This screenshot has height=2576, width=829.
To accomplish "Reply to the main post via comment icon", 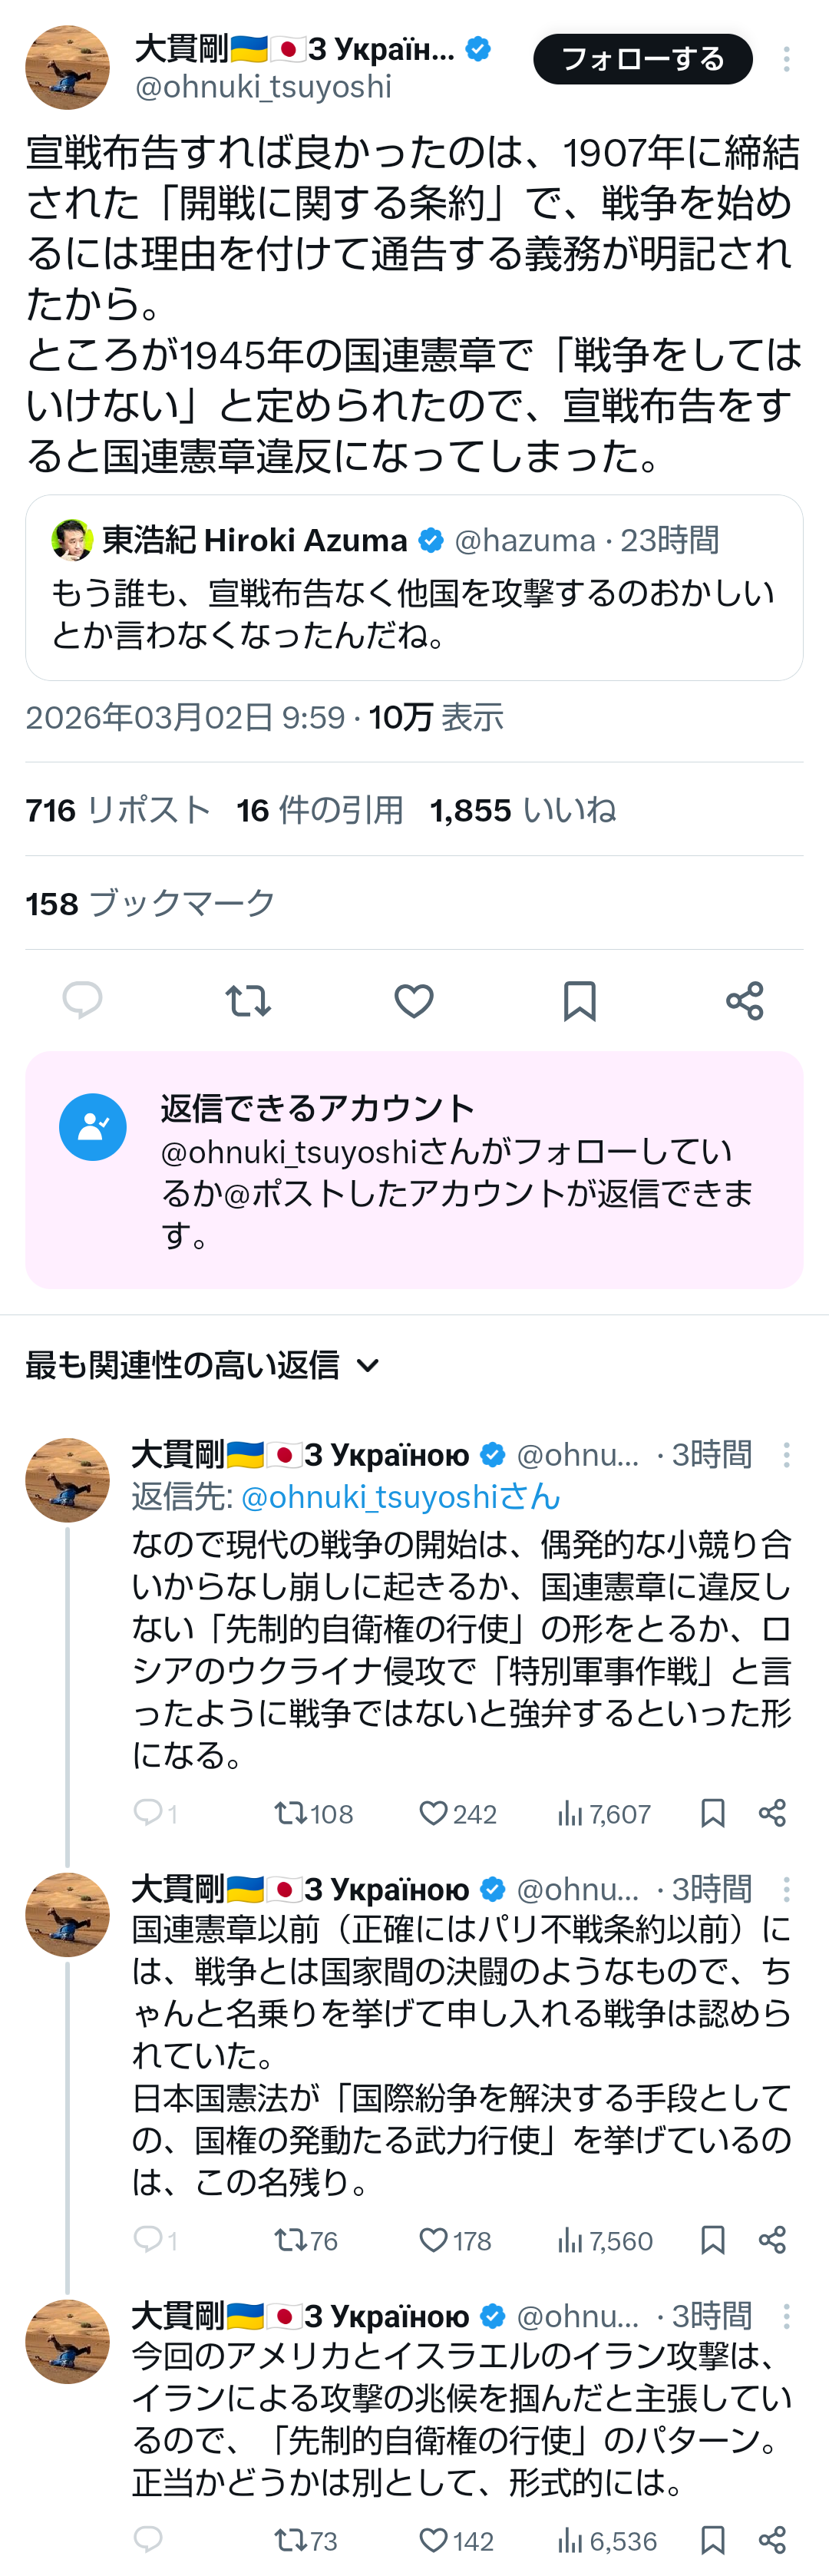I will (82, 1000).
